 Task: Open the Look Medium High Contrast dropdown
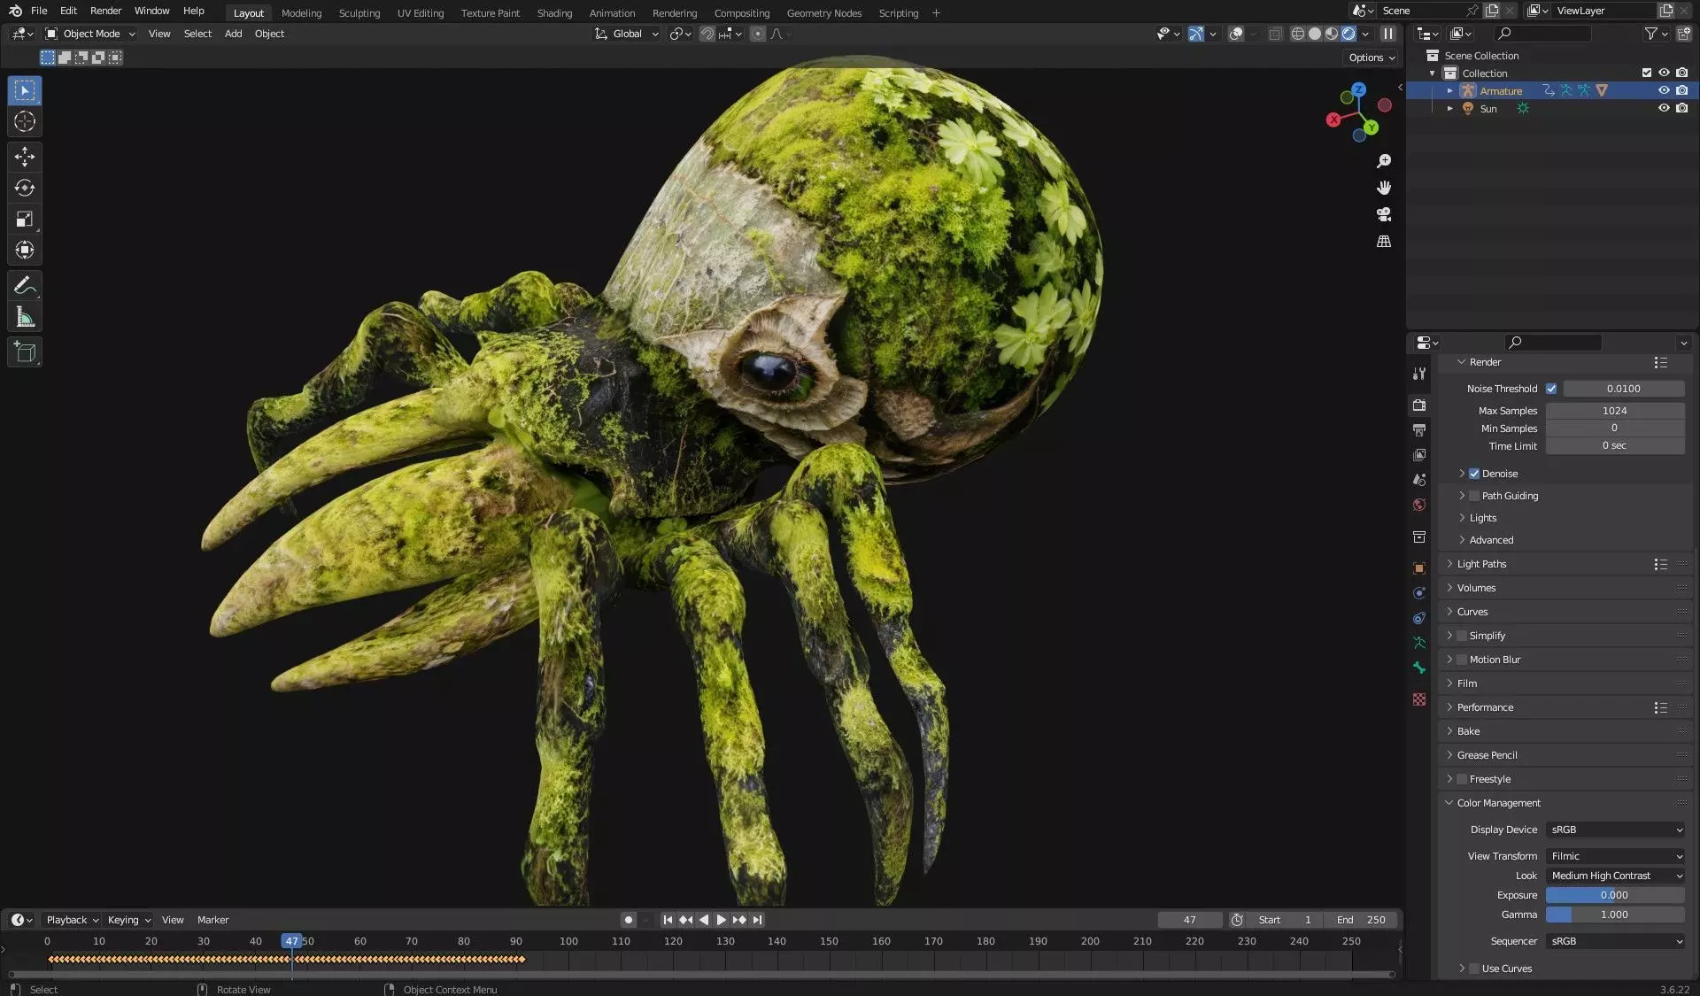coord(1615,876)
